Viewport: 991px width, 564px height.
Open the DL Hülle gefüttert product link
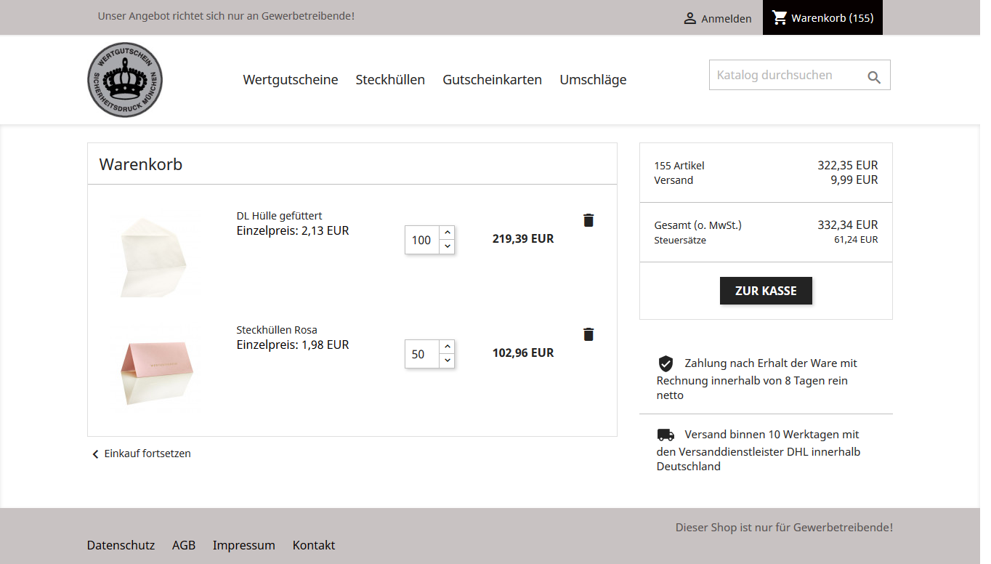pyautogui.click(x=279, y=216)
